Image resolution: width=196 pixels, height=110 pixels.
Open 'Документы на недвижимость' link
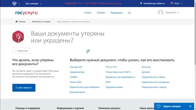tap(120, 77)
